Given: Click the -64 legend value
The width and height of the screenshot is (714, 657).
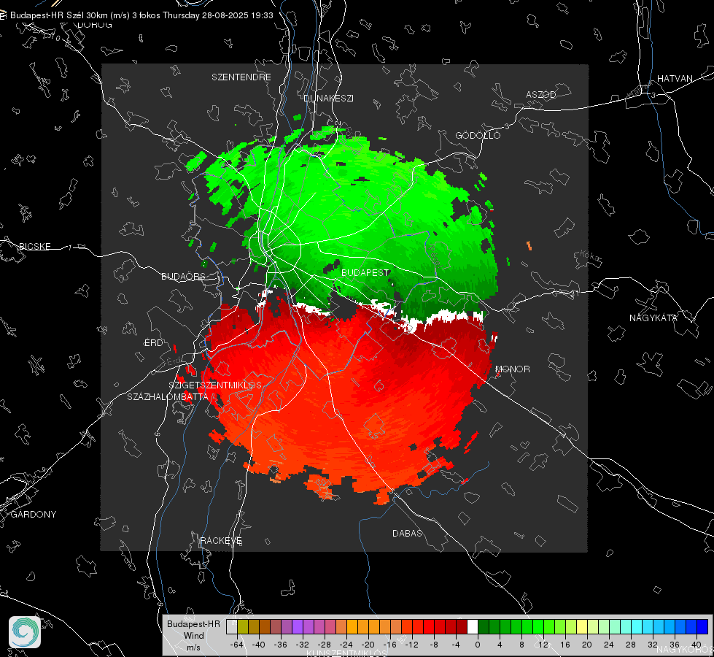Looking at the screenshot, I should (x=237, y=645).
